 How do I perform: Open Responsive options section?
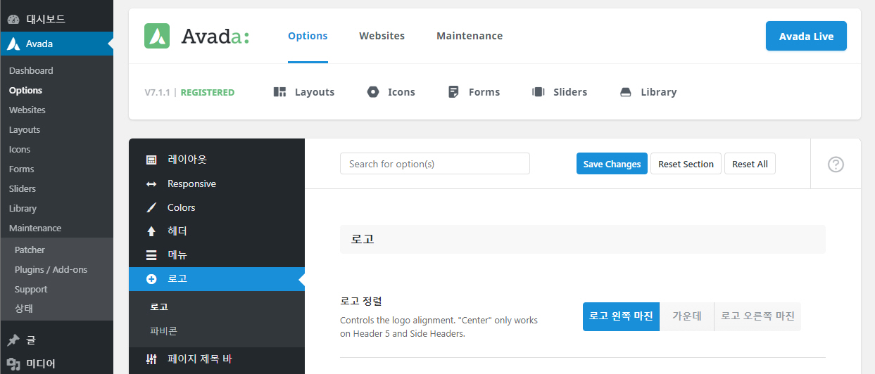click(x=217, y=183)
